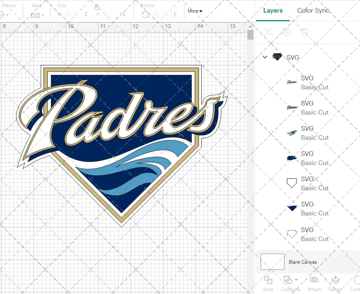
Task: Adjust rotation using stepper arrows
Action: [x=175, y=14]
